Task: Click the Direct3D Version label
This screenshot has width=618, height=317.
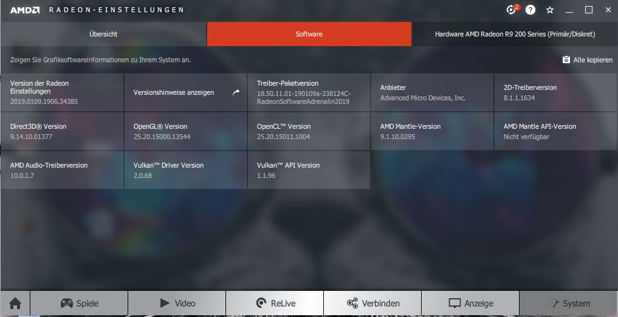Action: point(38,126)
